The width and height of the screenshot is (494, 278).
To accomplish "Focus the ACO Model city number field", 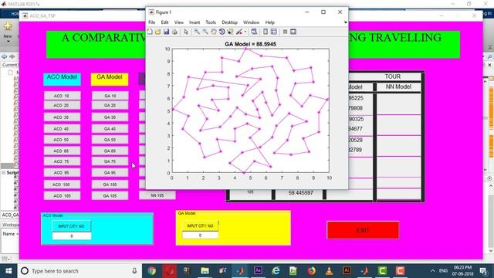I will (x=72, y=236).
